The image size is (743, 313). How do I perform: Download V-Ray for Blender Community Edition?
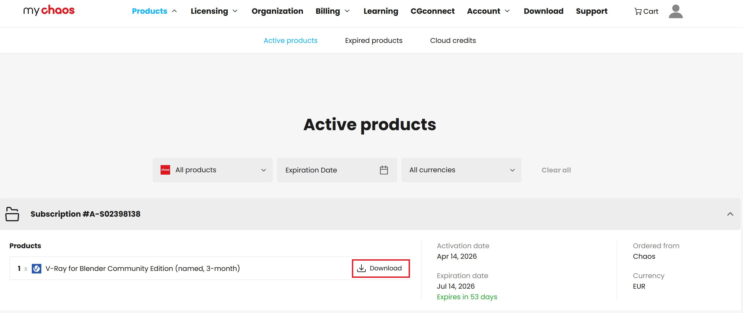[x=381, y=268]
